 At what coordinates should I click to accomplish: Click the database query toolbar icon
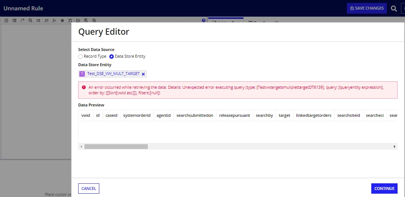pyautogui.click(x=86, y=20)
